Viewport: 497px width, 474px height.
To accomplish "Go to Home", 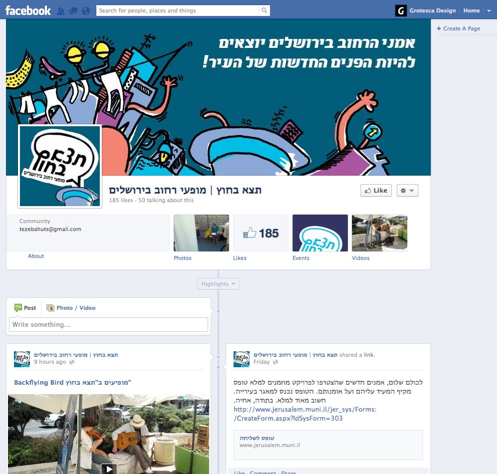I will [x=472, y=10].
